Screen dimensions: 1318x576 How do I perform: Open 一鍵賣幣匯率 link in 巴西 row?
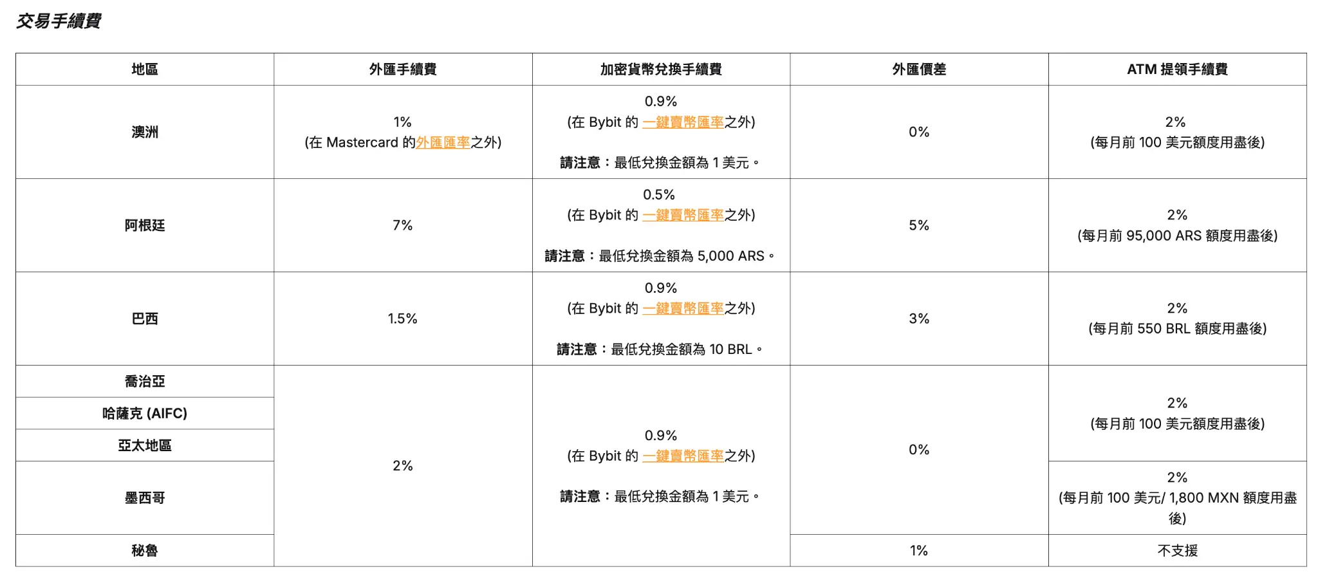(683, 308)
